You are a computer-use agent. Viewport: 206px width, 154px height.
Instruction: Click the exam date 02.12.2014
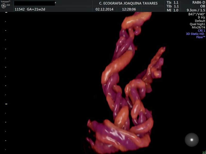tap(104, 9)
